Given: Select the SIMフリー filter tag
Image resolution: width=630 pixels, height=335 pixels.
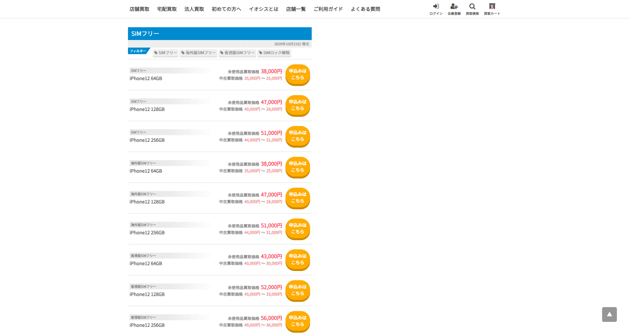Looking at the screenshot, I should click(165, 53).
